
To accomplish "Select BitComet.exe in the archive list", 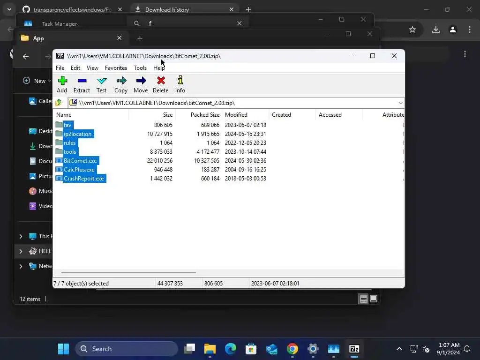I will click(x=80, y=160).
